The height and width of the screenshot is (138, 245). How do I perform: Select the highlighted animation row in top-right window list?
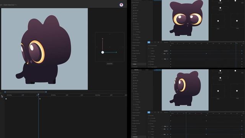pyautogui.click(x=139, y=64)
